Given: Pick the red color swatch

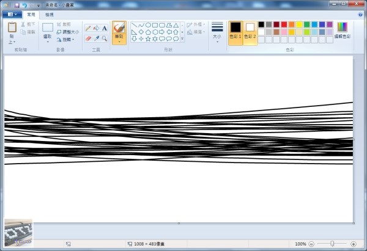Looking at the screenshot, I should point(284,24).
